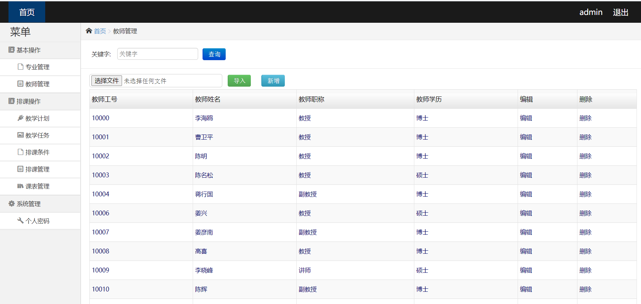
Task: Open 课表管理 menu item
Action: coord(40,186)
